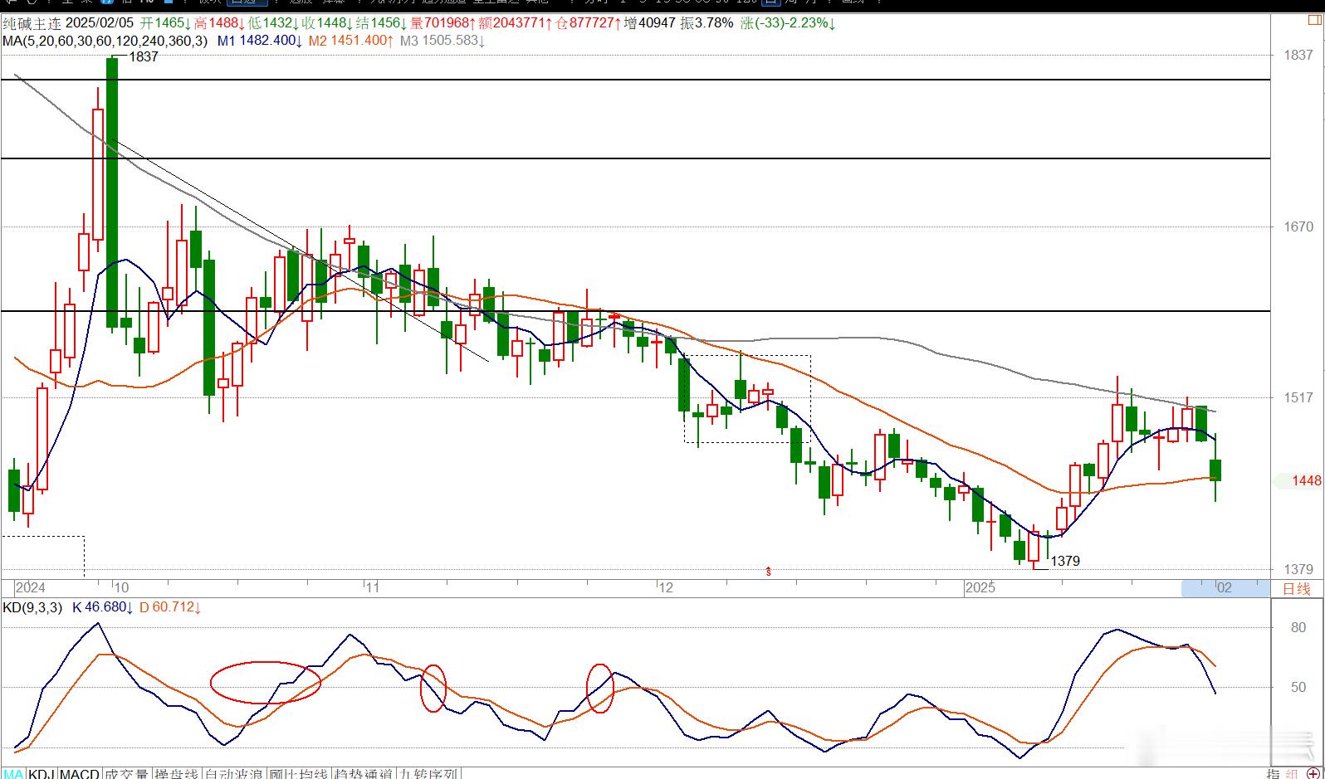
Task: Click the 1670 price axis label
Action: [1298, 227]
